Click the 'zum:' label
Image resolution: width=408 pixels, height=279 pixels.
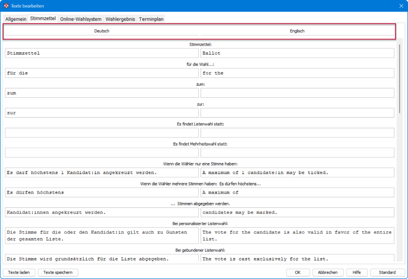pyautogui.click(x=200, y=84)
